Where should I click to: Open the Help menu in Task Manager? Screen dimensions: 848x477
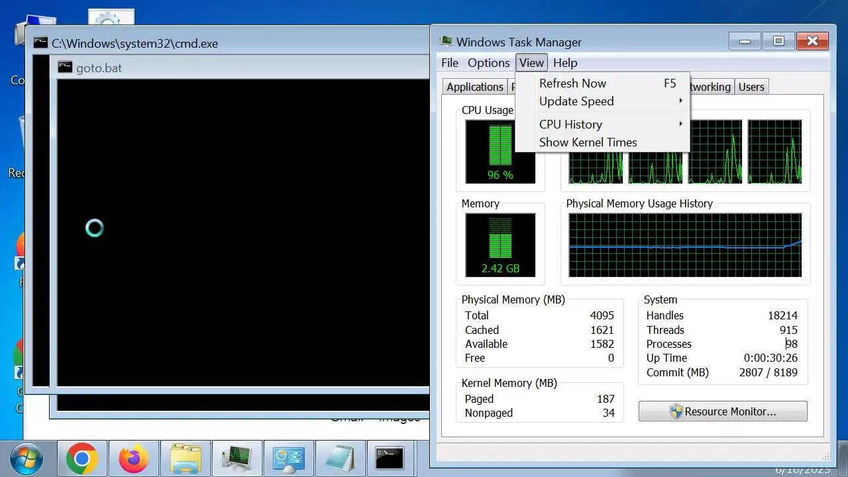(x=565, y=63)
